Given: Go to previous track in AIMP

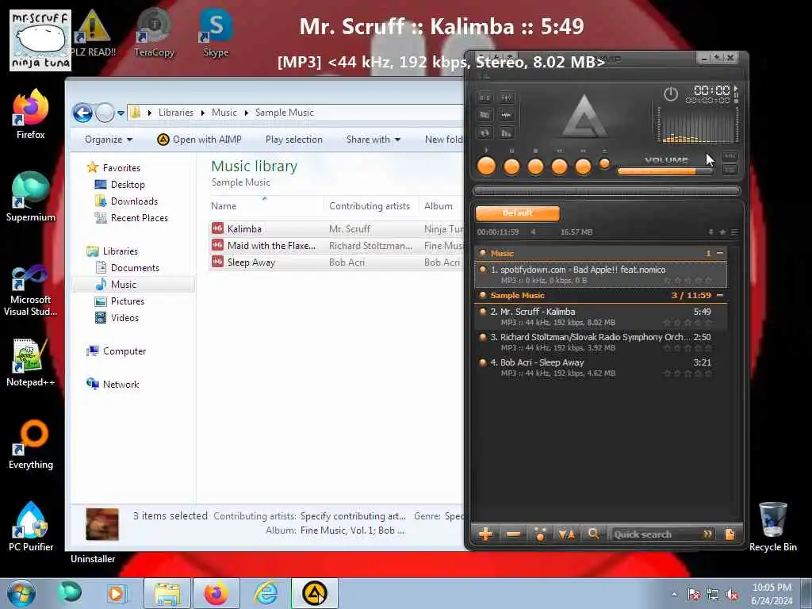Looking at the screenshot, I should pos(559,167).
